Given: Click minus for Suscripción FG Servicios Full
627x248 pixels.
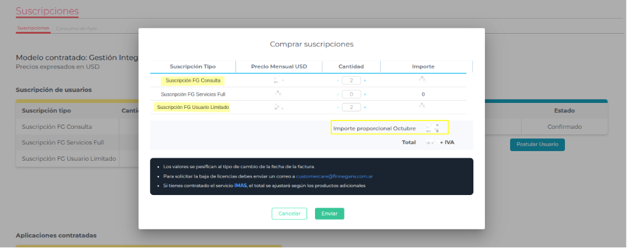Looking at the screenshot, I should click(338, 95).
